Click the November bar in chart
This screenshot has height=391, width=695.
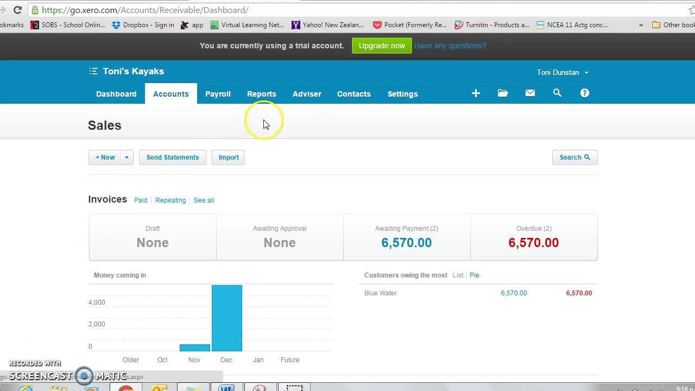194,348
